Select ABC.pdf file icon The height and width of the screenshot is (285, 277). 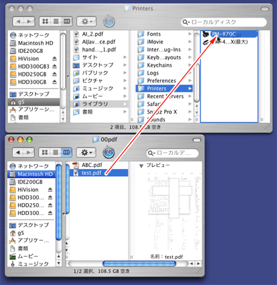pyautogui.click(x=76, y=165)
